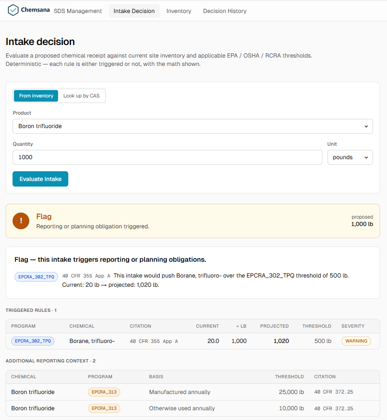Click the 1,000 added pounds cell
The image size is (387, 420).
[239, 341]
